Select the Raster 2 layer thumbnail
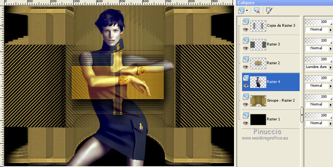Viewport: 333px width, 167px height. [258, 63]
